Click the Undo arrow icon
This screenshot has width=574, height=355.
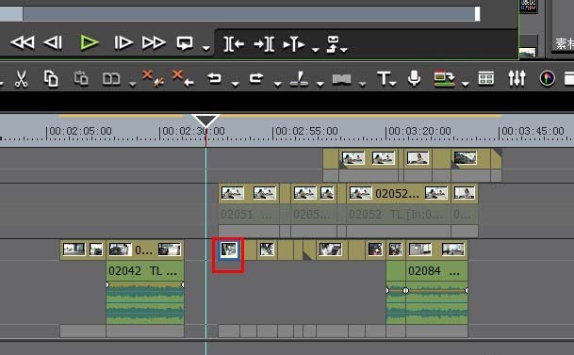[214, 78]
